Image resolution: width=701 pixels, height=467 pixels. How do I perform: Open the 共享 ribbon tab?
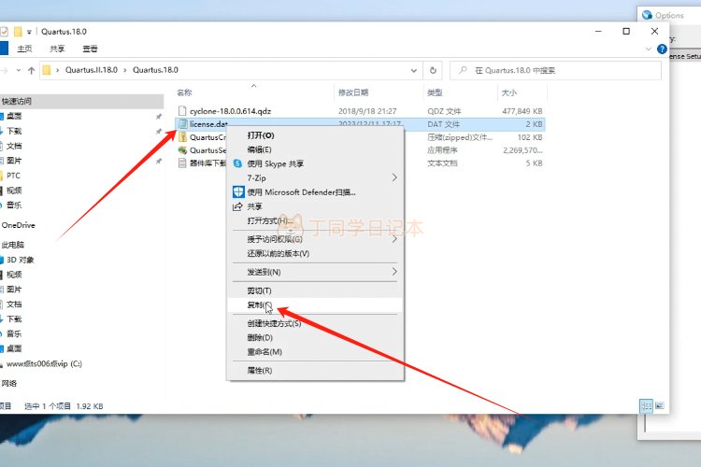[57, 49]
